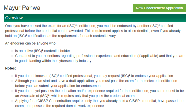This screenshot has width=189, height=111.
Task: Click the Mayur Pahwa name heading
Action: tap(22, 8)
